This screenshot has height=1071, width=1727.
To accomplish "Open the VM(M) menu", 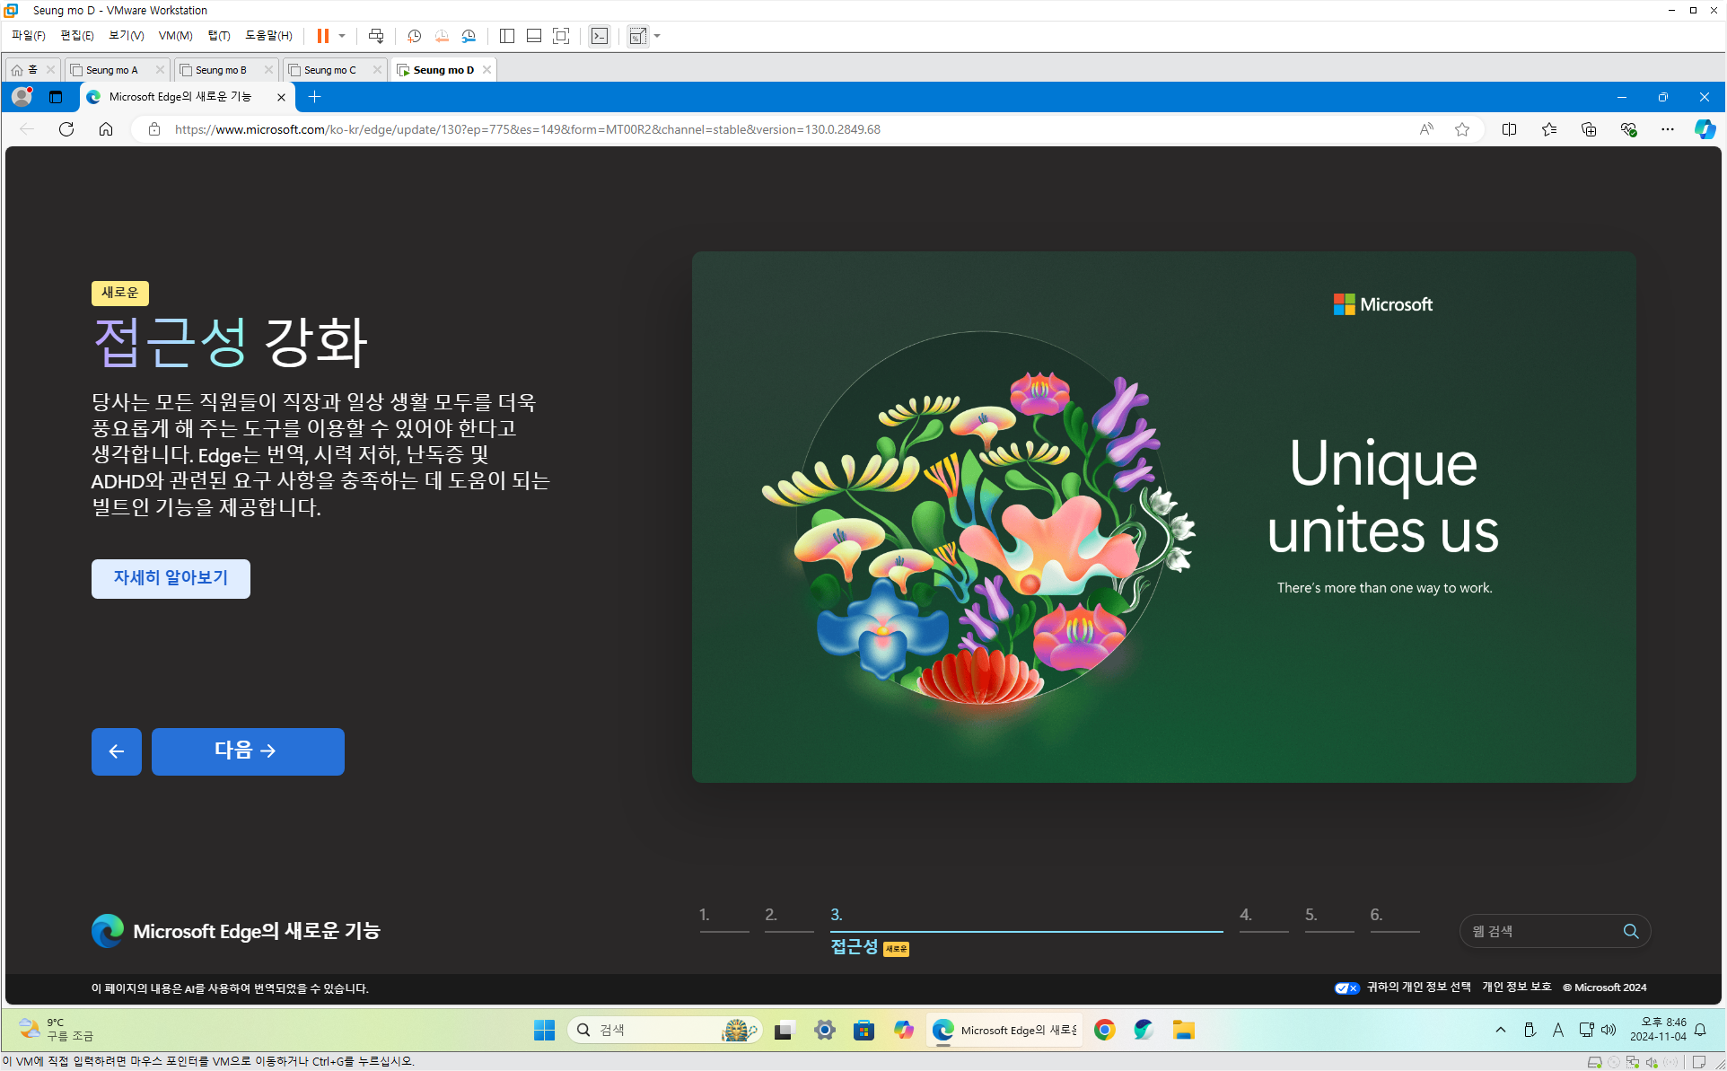I will pyautogui.click(x=175, y=36).
